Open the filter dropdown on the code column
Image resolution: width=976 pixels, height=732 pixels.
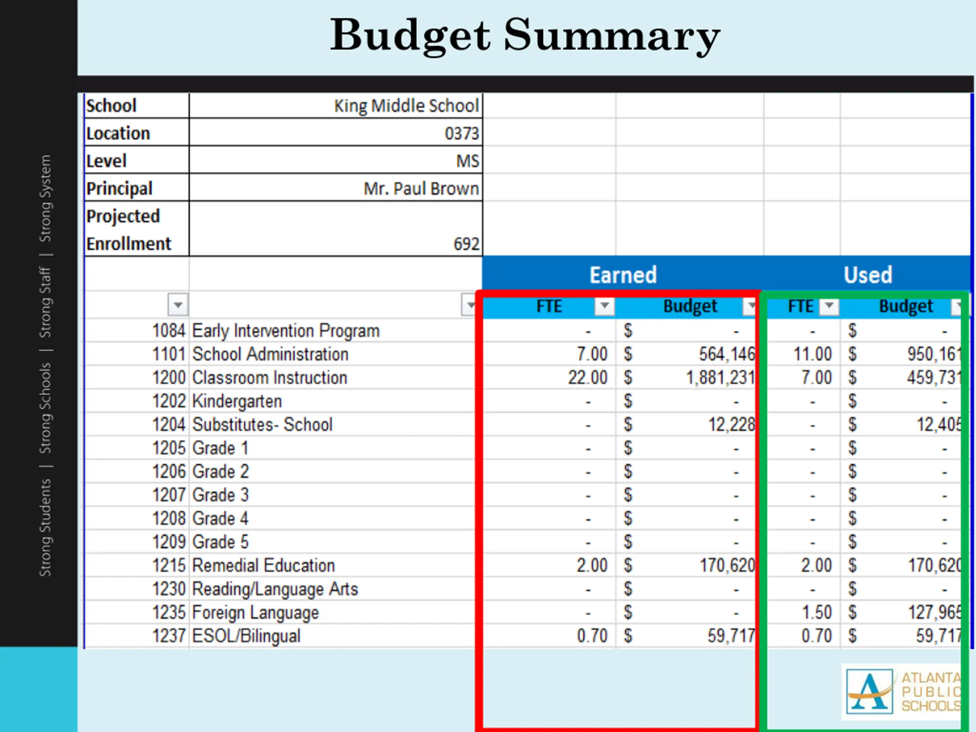(x=178, y=305)
